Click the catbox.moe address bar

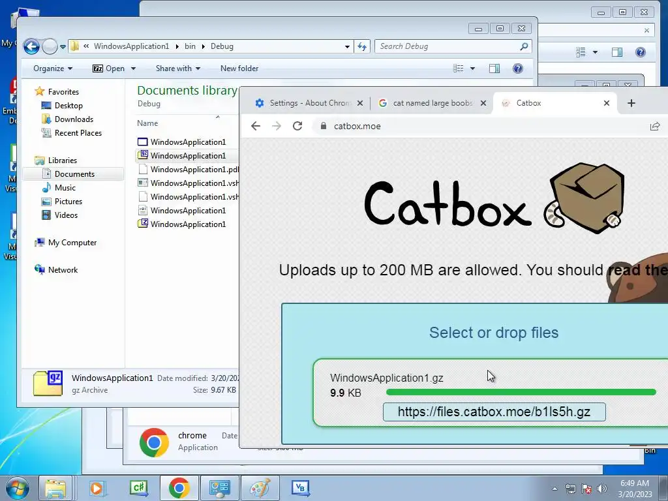click(481, 126)
